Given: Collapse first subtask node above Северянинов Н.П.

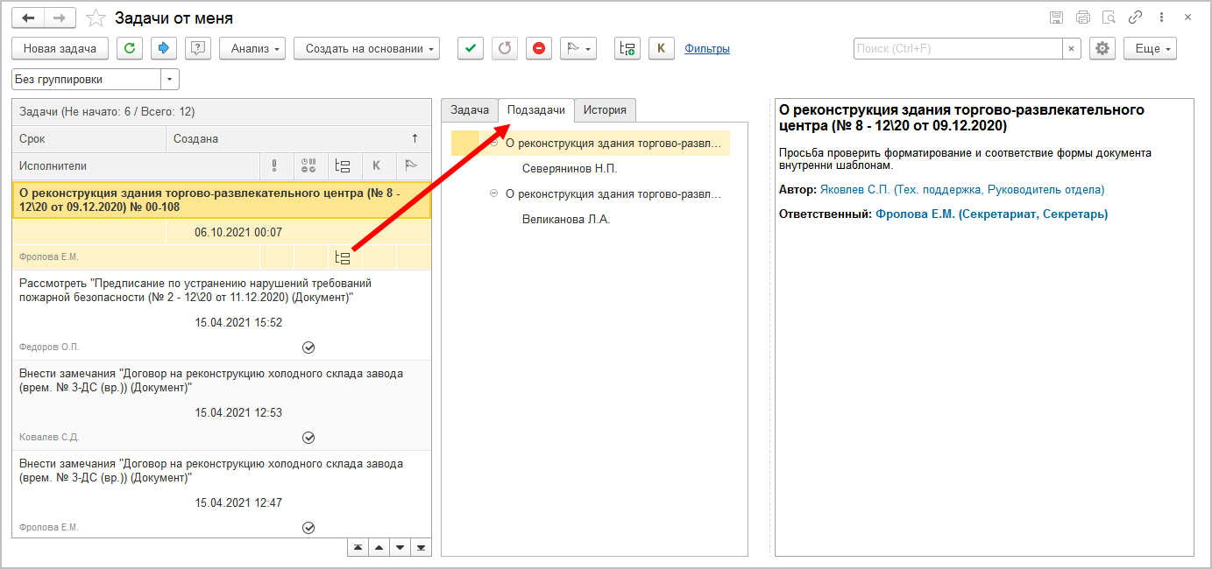Looking at the screenshot, I should tap(494, 143).
